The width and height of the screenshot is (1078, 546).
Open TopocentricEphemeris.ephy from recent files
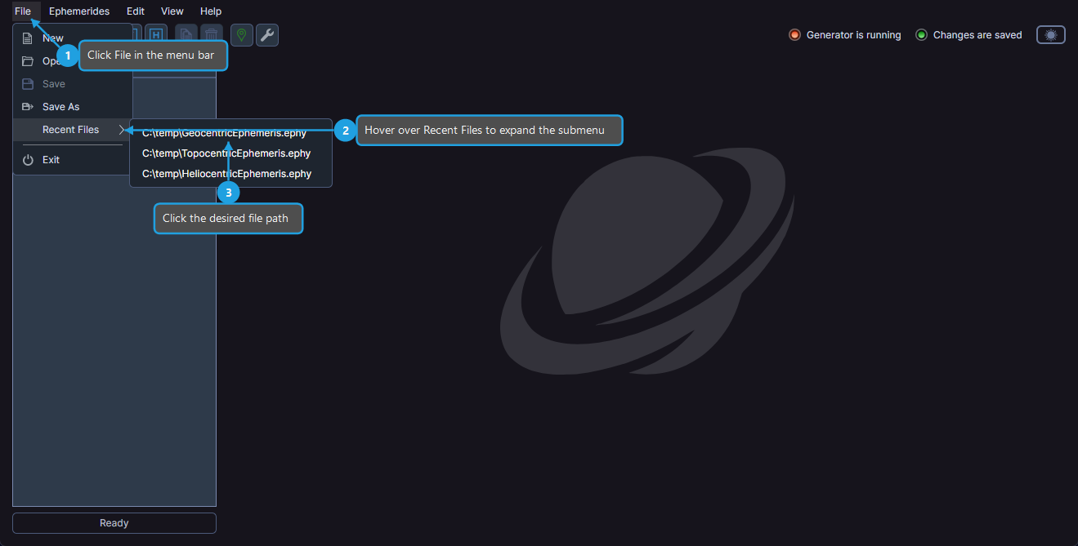(x=226, y=153)
